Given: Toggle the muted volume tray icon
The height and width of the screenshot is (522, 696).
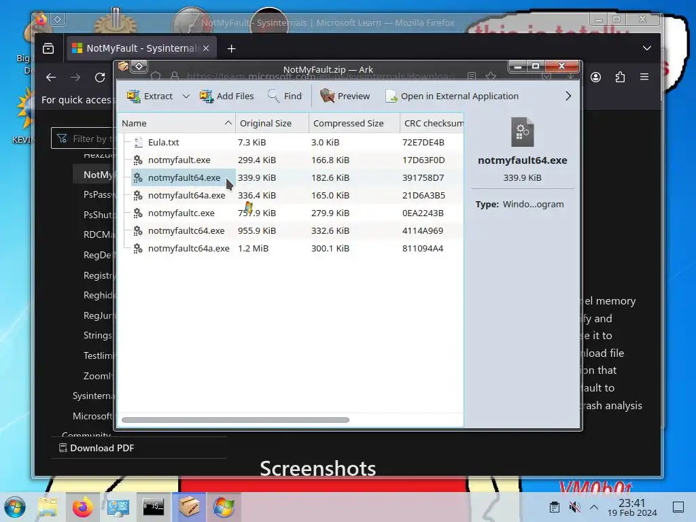Looking at the screenshot, I should [574, 507].
